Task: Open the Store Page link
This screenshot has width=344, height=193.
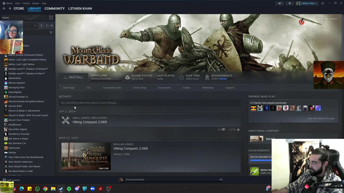Action: 69,88
